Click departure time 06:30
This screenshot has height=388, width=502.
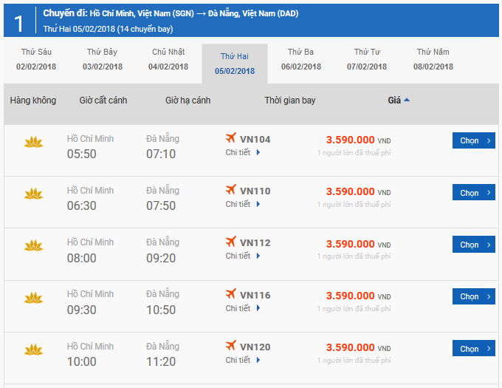point(82,205)
